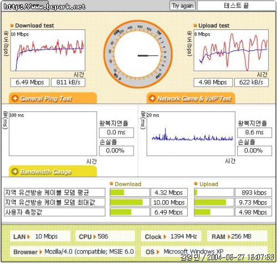Open the General Ping Test tab

click(53, 98)
